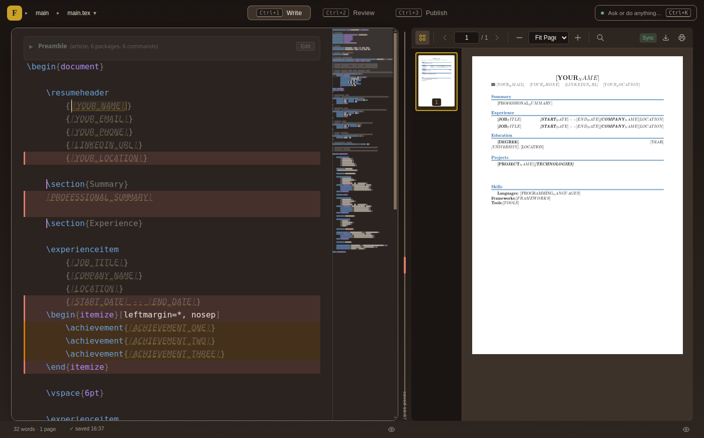Expand the collapsed Preamble block
Viewport: 704px width, 438px height.
(31, 47)
